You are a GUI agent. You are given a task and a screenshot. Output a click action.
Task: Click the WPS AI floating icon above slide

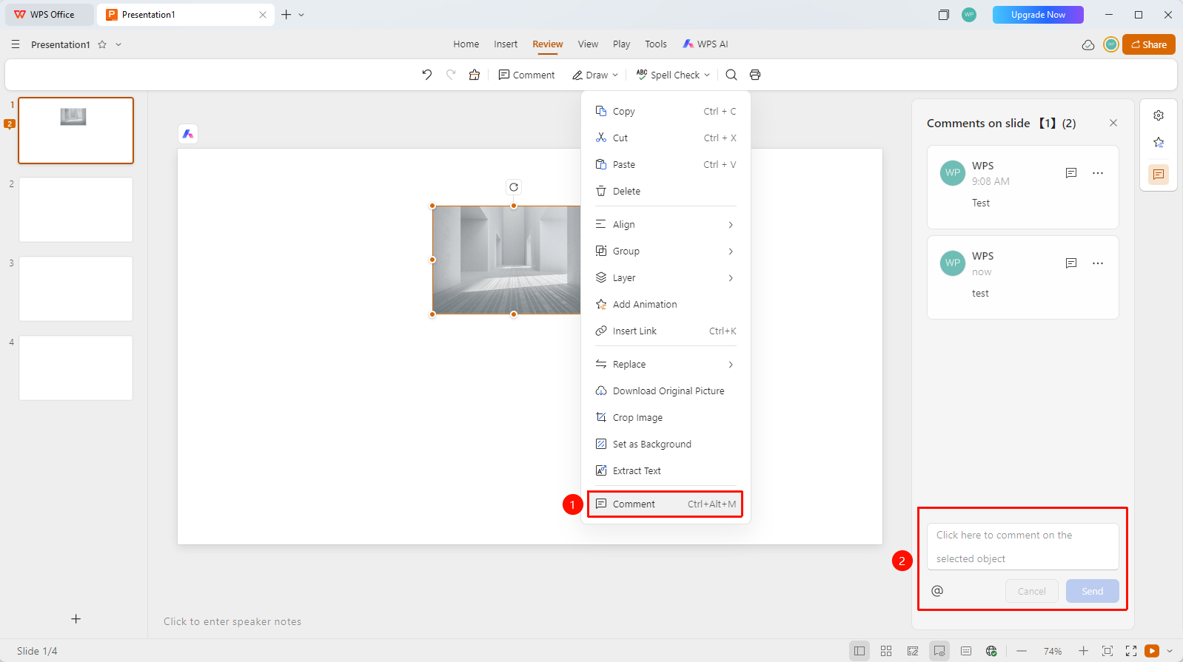(x=188, y=134)
